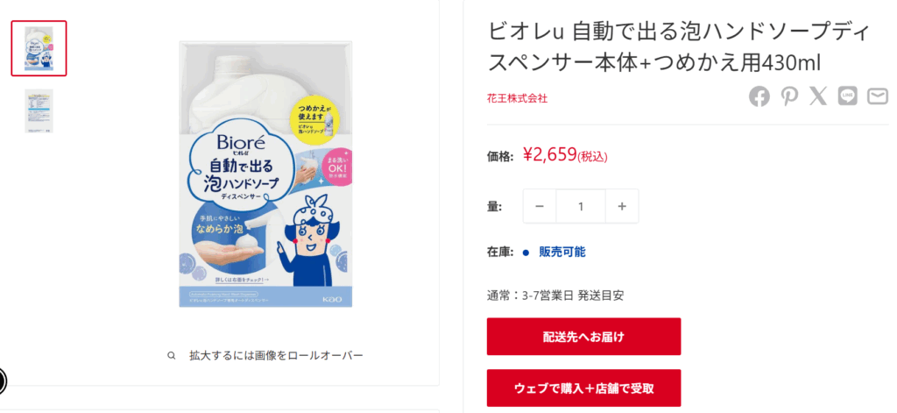Click the ウェブで購入＋店舗で受取 button
Viewport: 897px width, 413px height.
(x=583, y=388)
